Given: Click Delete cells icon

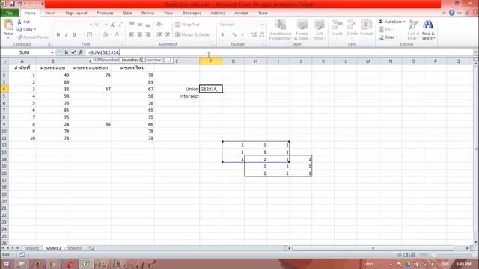Looking at the screenshot, I should click(x=352, y=25).
